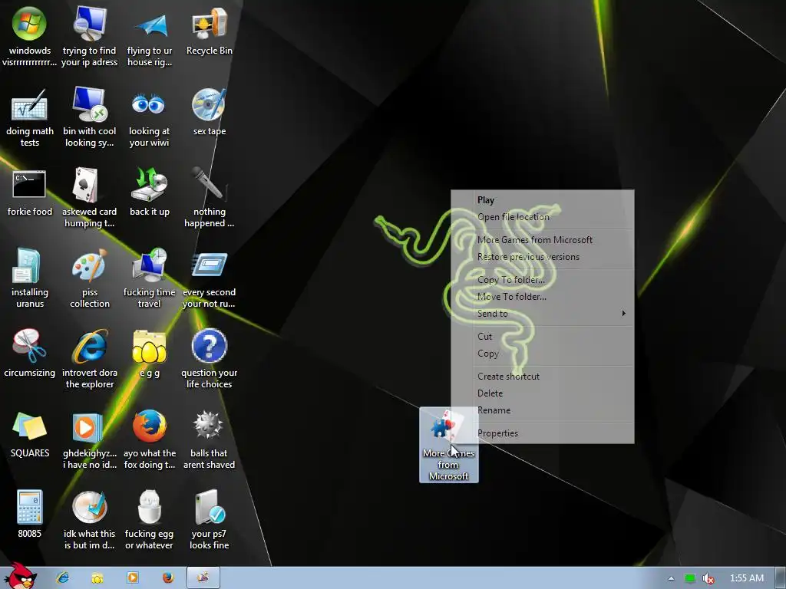This screenshot has height=589, width=786.
Task: Launch Firefox from the taskbar
Action: click(168, 577)
